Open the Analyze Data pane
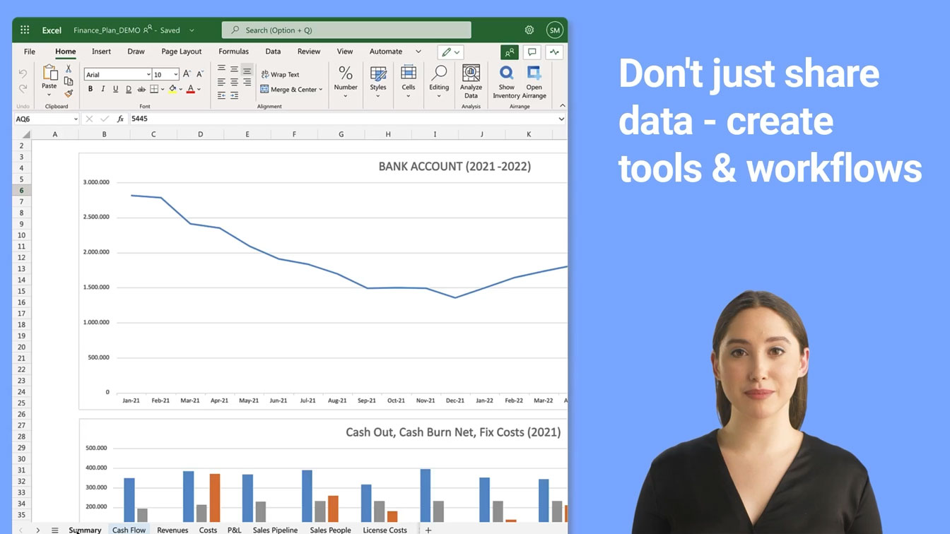 tap(471, 79)
